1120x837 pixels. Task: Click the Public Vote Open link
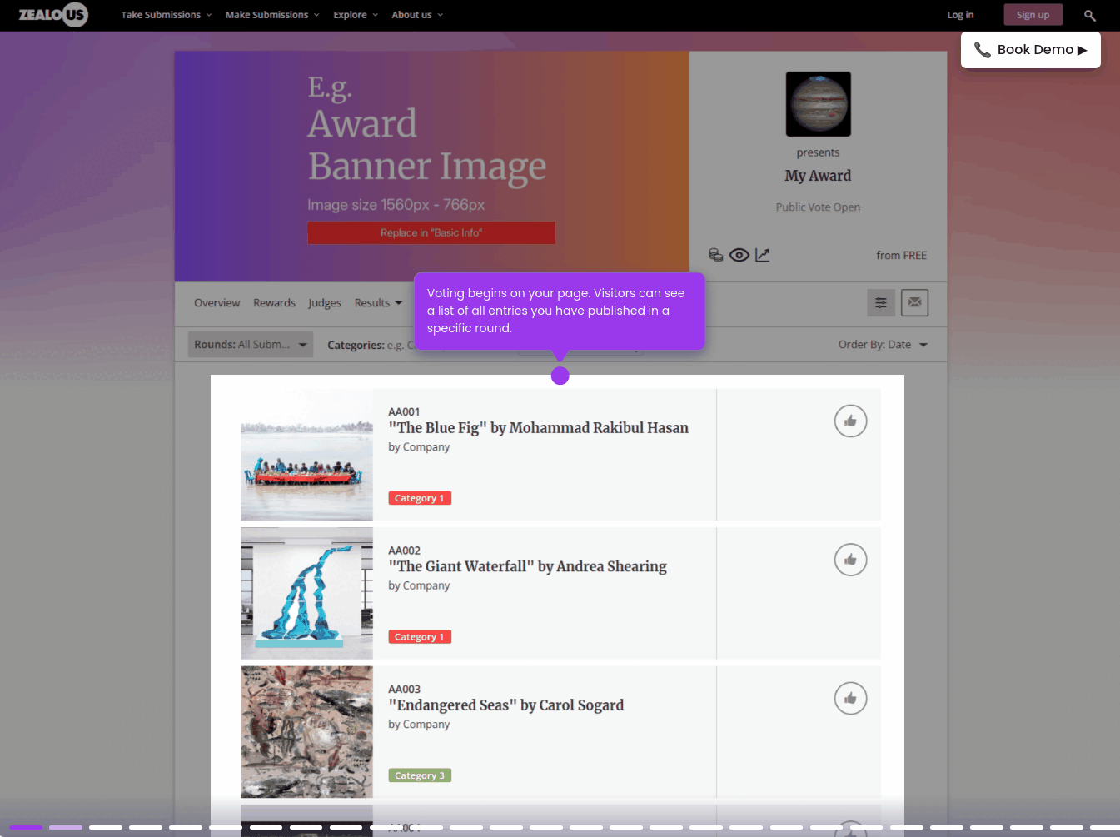coord(818,207)
